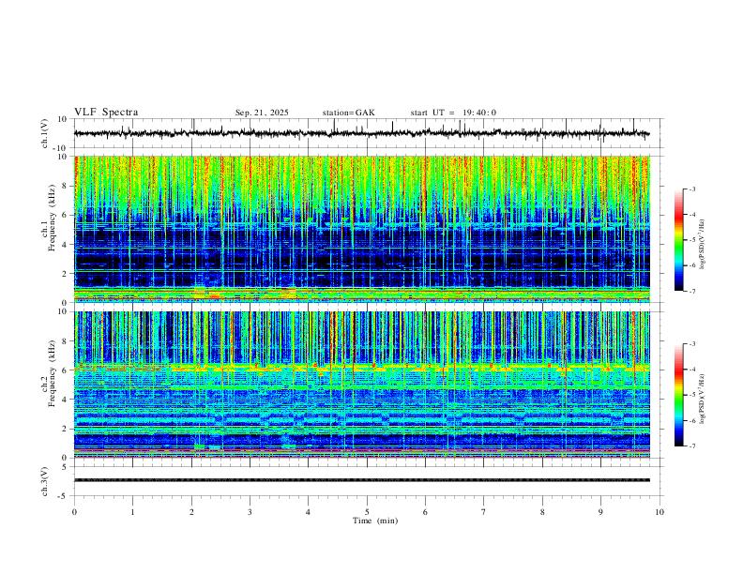
Task: Click the 'ch.1(V)' waveform axis label
Action: (x=45, y=133)
